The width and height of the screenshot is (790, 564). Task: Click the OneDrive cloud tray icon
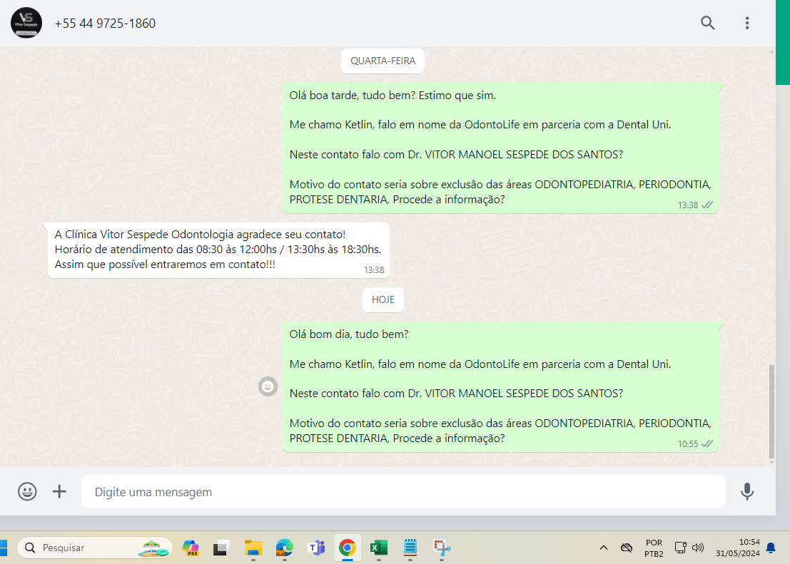[627, 548]
